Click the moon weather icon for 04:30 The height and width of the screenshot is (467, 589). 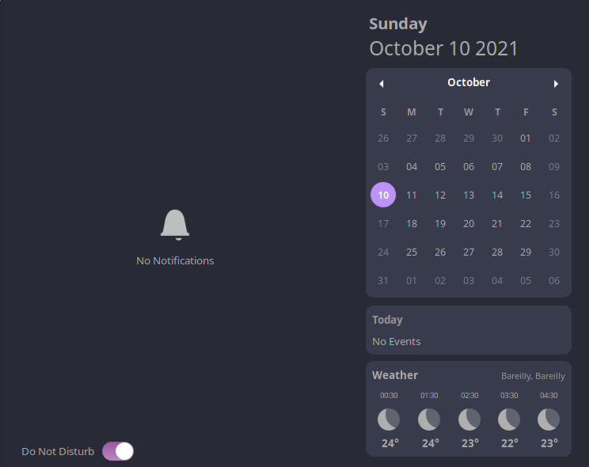549,420
